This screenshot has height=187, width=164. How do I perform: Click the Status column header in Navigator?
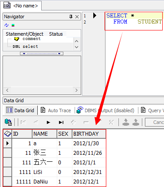pos(56,34)
